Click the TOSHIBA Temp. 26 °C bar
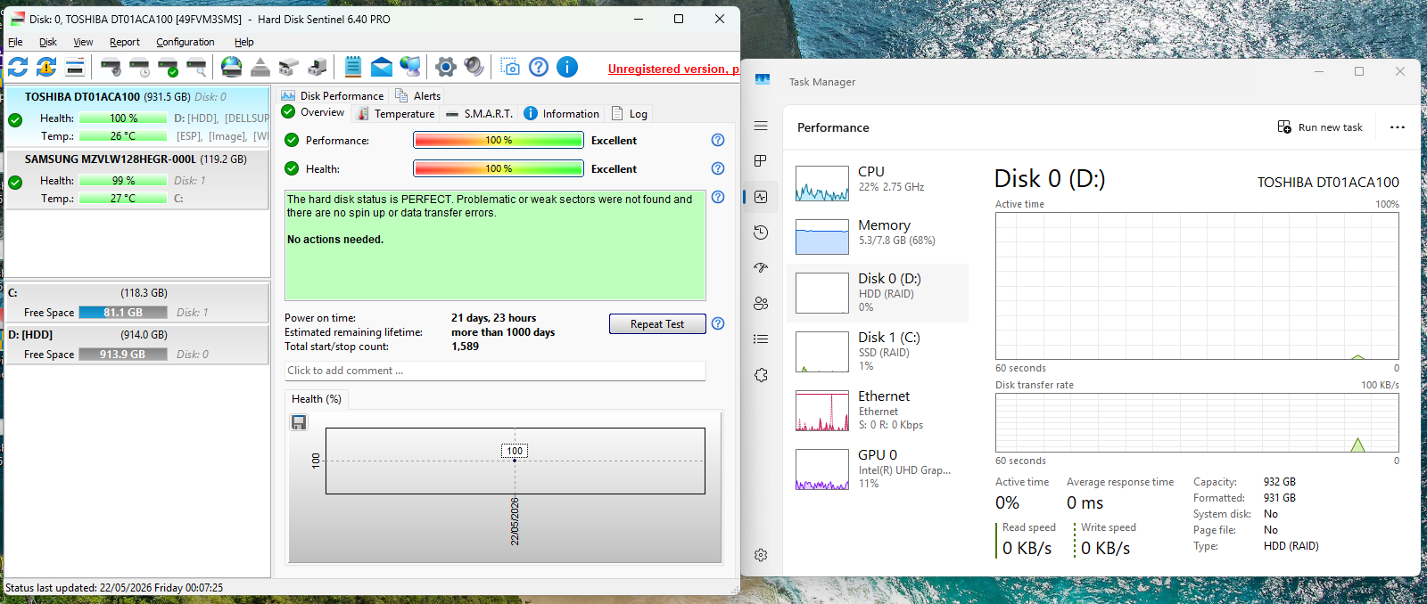 [123, 136]
